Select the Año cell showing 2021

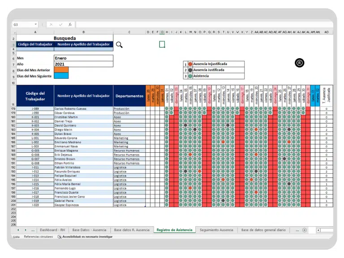tap(83, 64)
